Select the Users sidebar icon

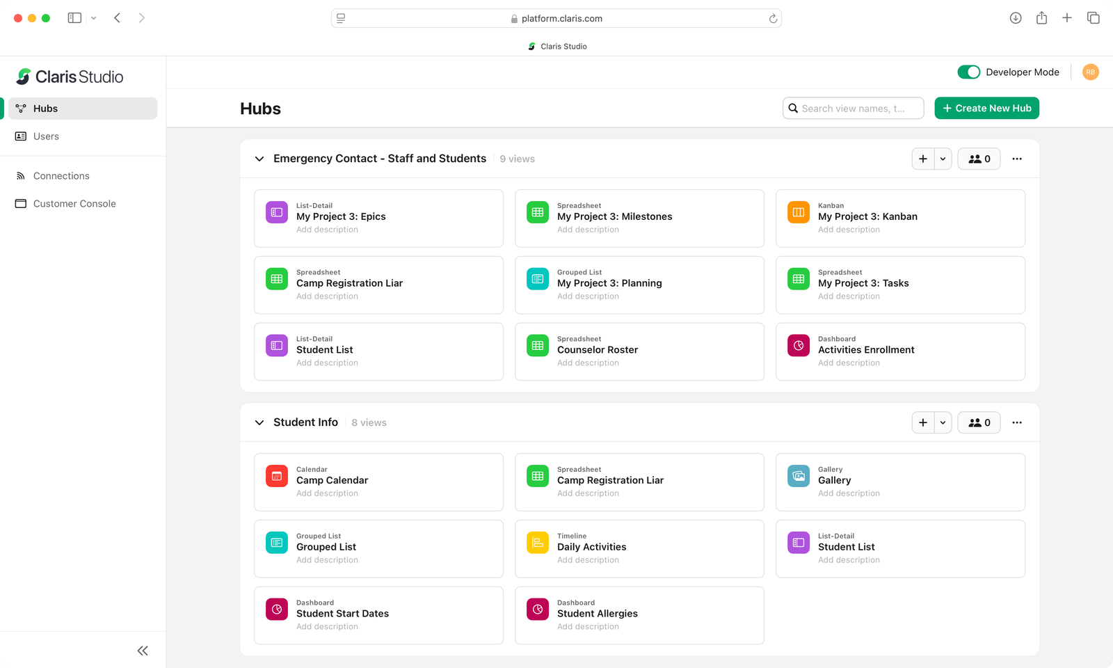pos(22,136)
